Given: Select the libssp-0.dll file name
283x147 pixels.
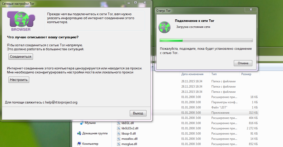Looking at the screenshot, I should coord(129,134).
